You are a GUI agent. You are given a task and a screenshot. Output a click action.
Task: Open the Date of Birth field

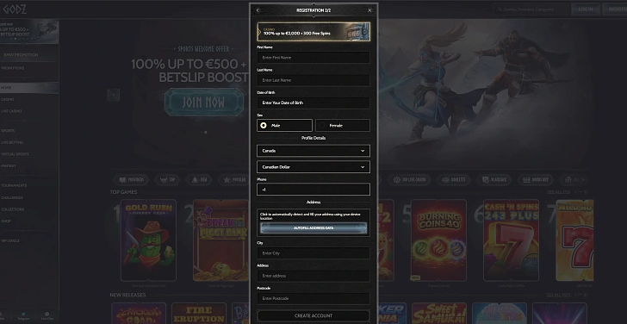313,103
